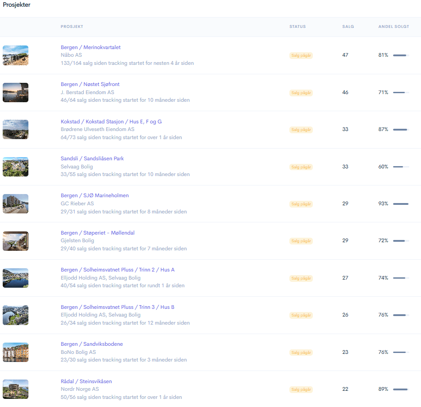The image size is (421, 407).
Task: Click the STATUS column header
Action: (297, 27)
